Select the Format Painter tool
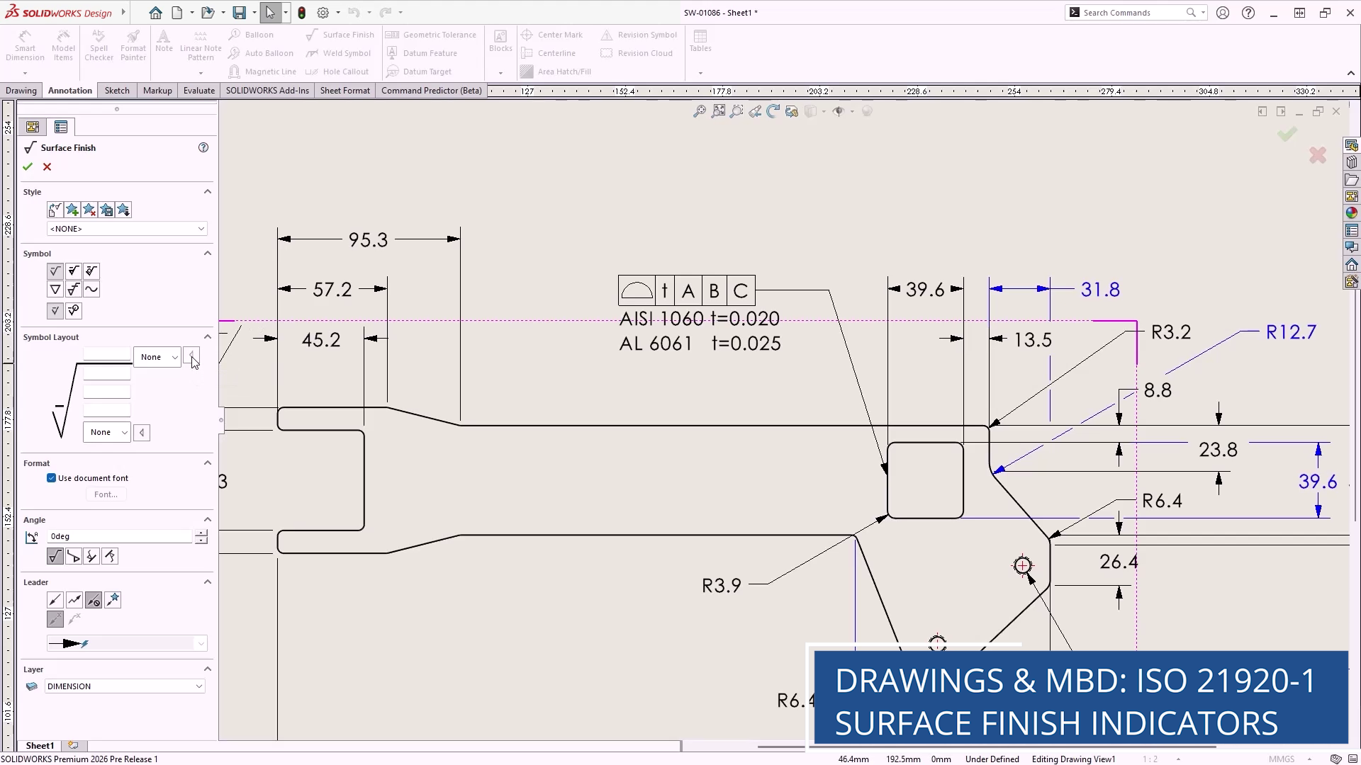The image size is (1361, 765). (133, 45)
